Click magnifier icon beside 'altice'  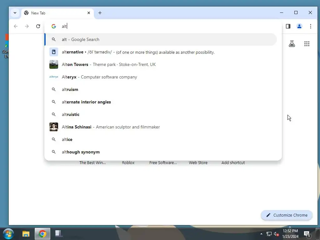click(53, 139)
